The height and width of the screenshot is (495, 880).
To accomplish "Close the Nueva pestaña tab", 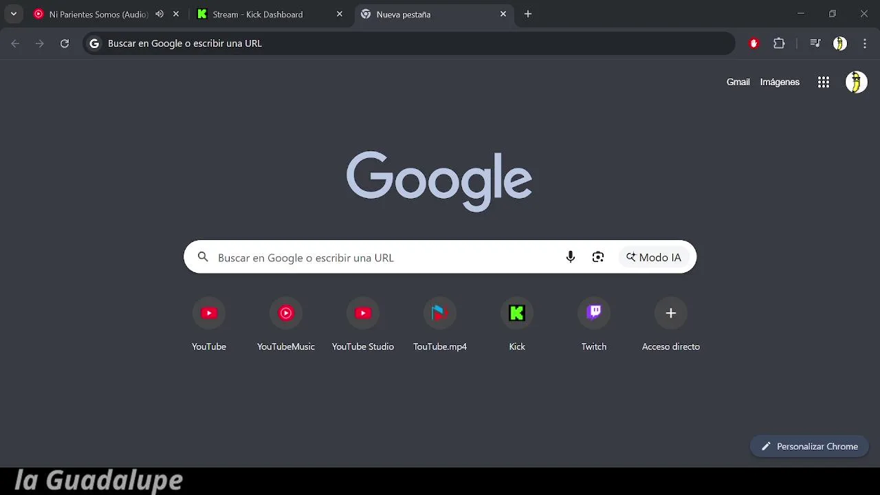I will point(503,14).
